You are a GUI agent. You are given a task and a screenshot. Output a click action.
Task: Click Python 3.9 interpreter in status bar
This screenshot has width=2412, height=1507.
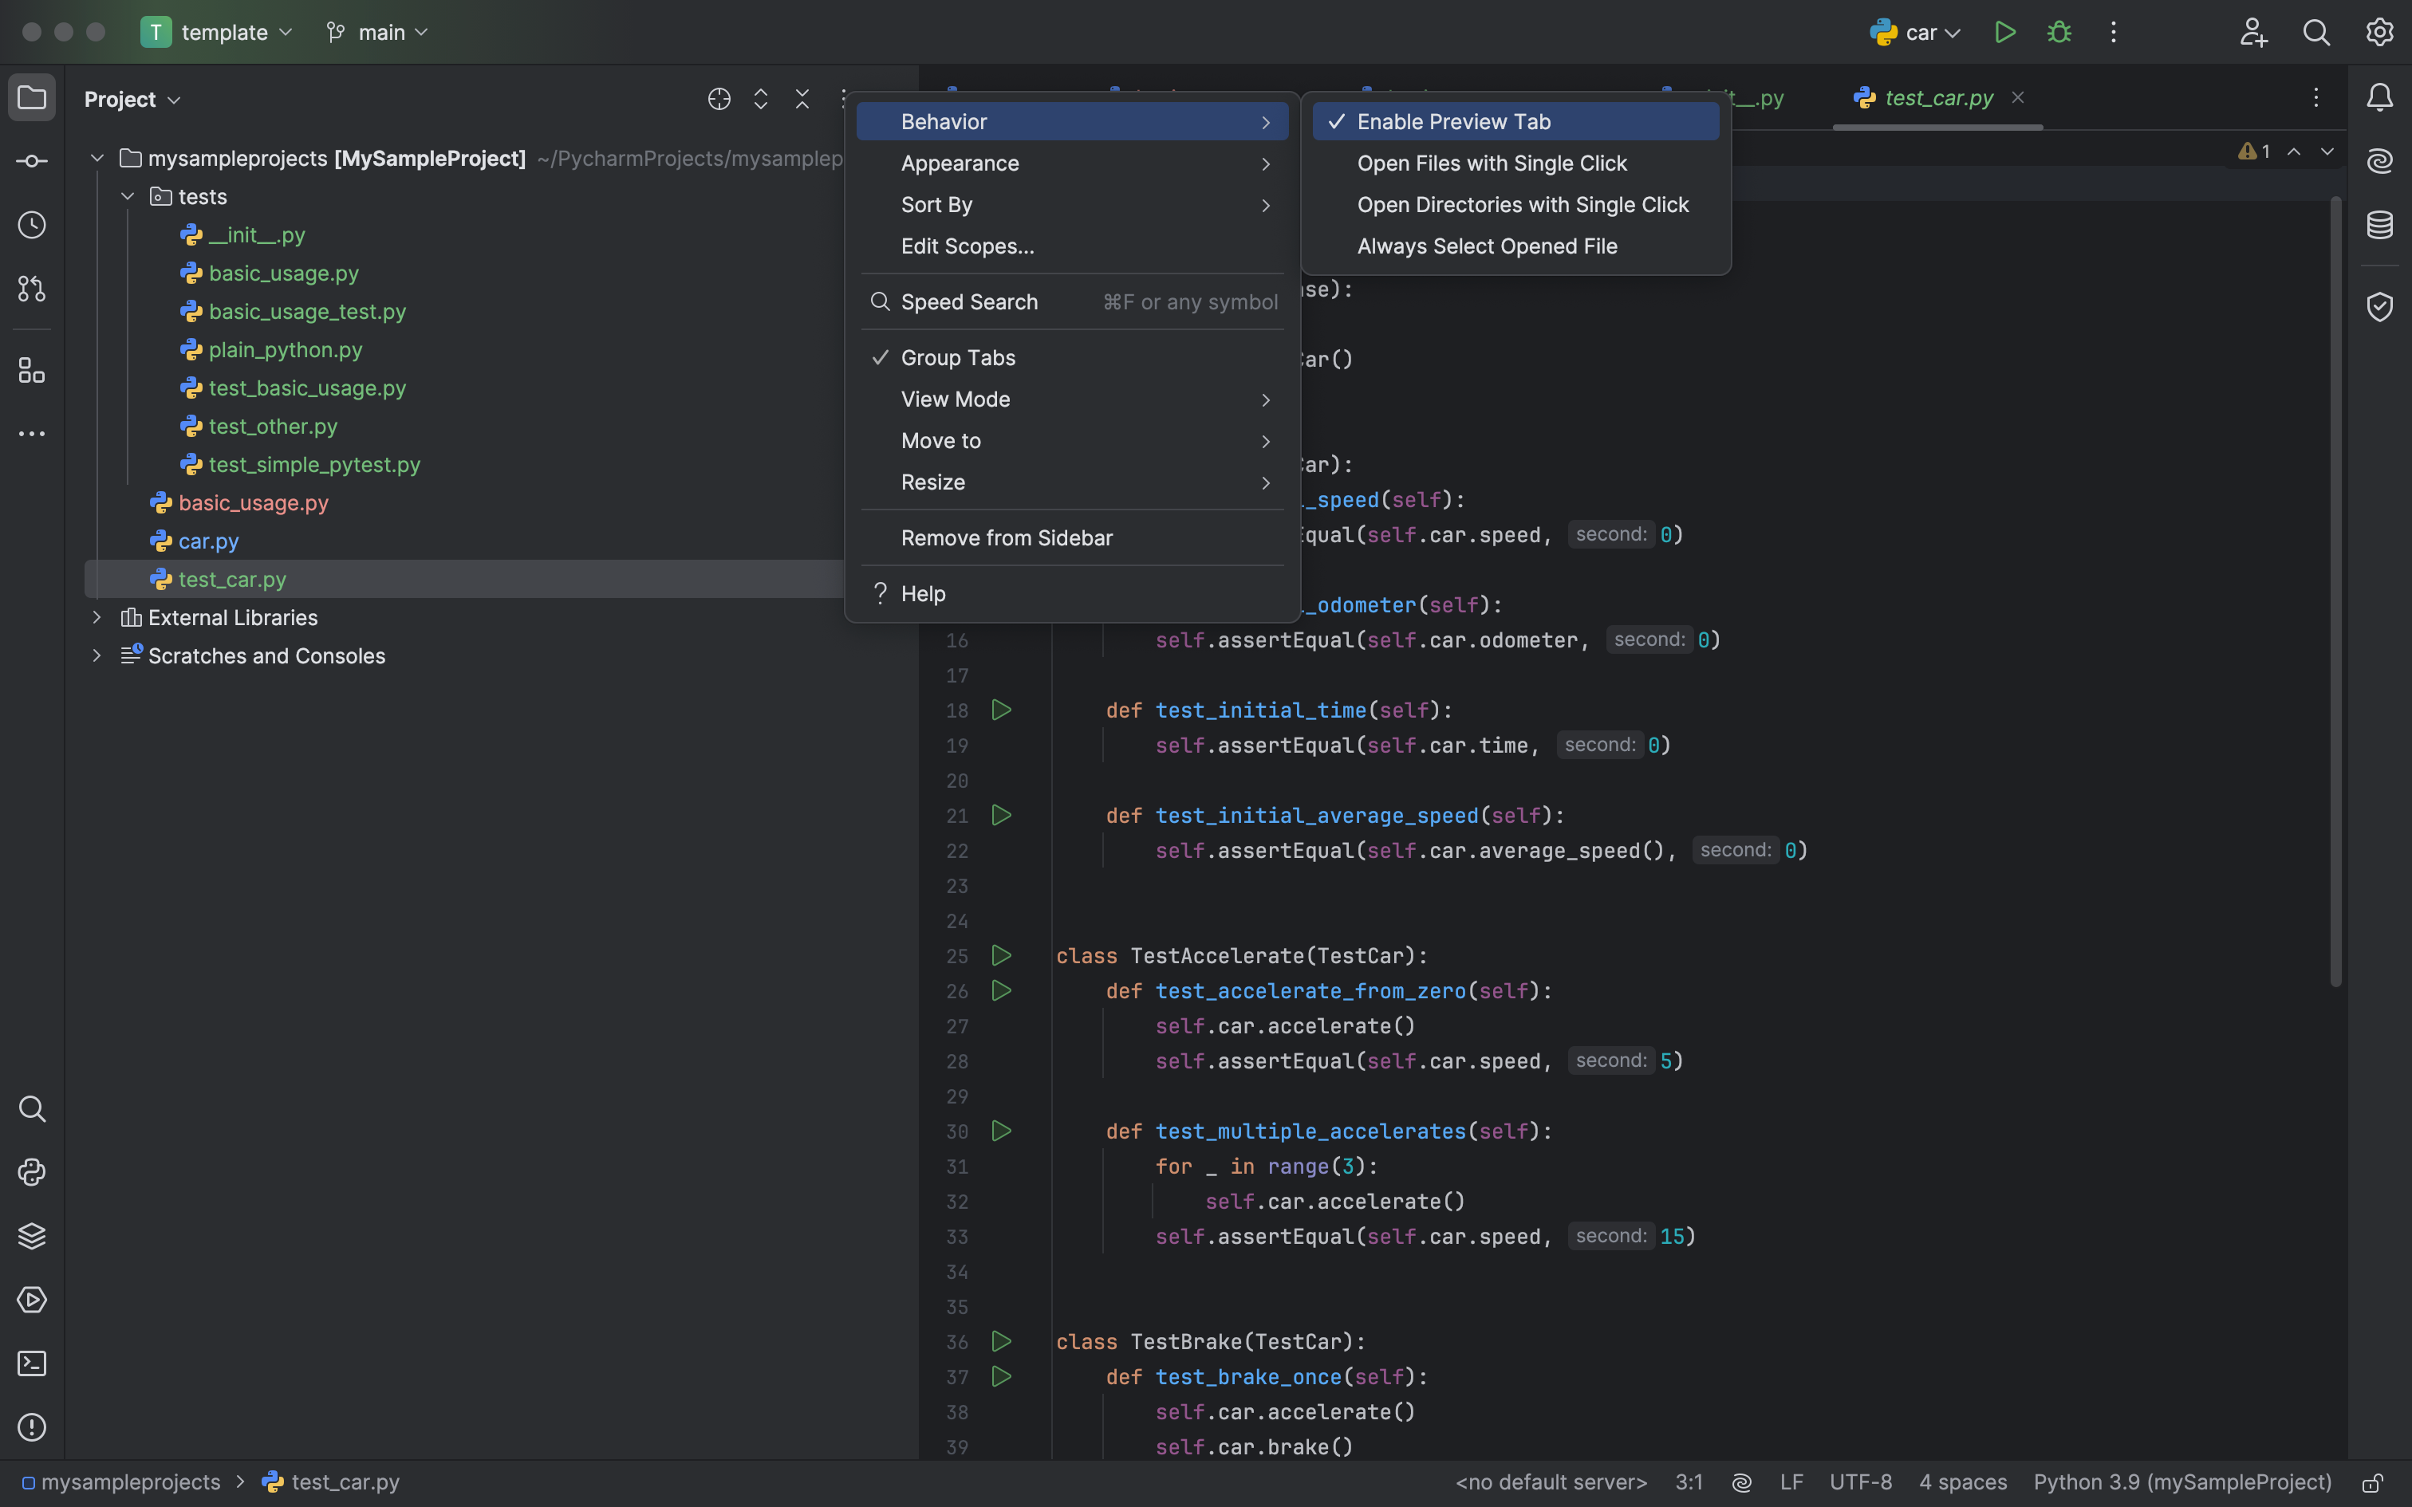pyautogui.click(x=2181, y=1482)
